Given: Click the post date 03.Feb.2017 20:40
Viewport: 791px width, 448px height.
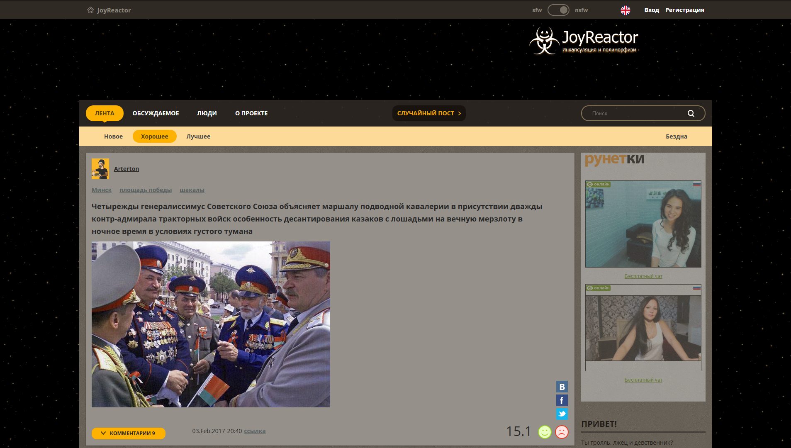Looking at the screenshot, I should point(217,431).
